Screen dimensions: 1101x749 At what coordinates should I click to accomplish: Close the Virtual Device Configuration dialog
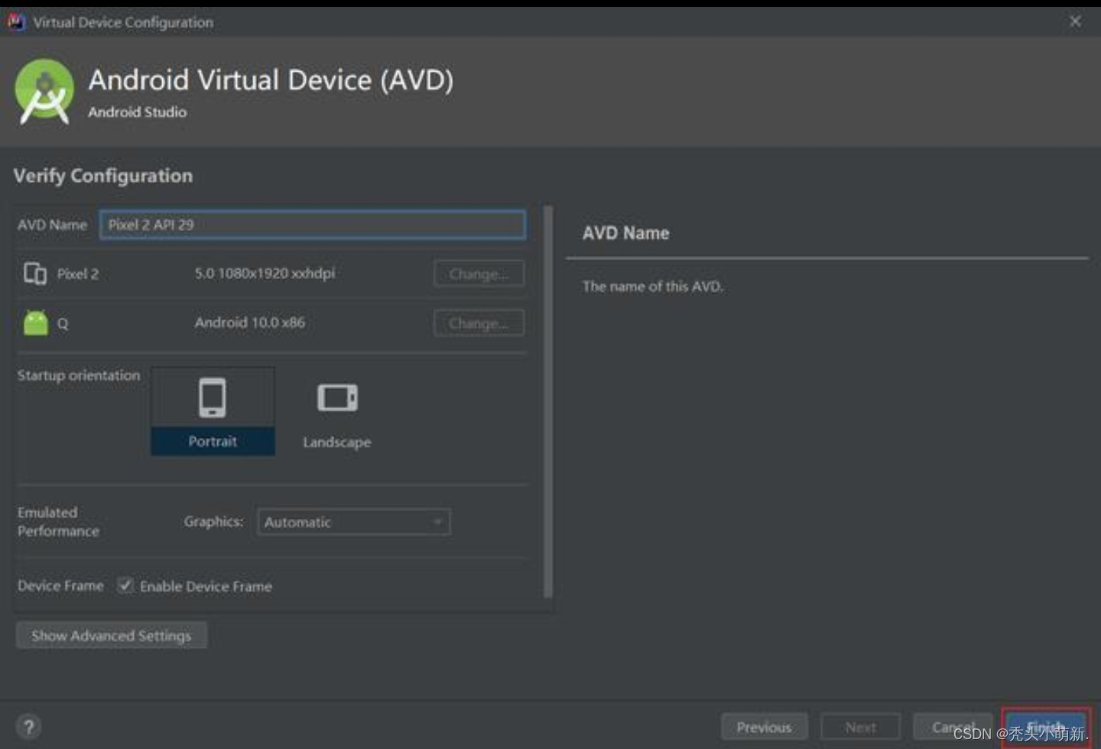tap(1075, 21)
